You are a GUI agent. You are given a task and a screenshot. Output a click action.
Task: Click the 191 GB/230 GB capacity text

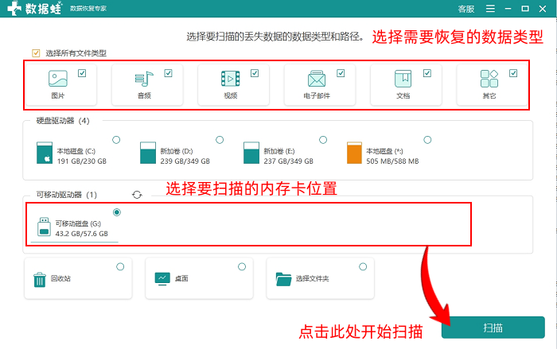coord(82,161)
